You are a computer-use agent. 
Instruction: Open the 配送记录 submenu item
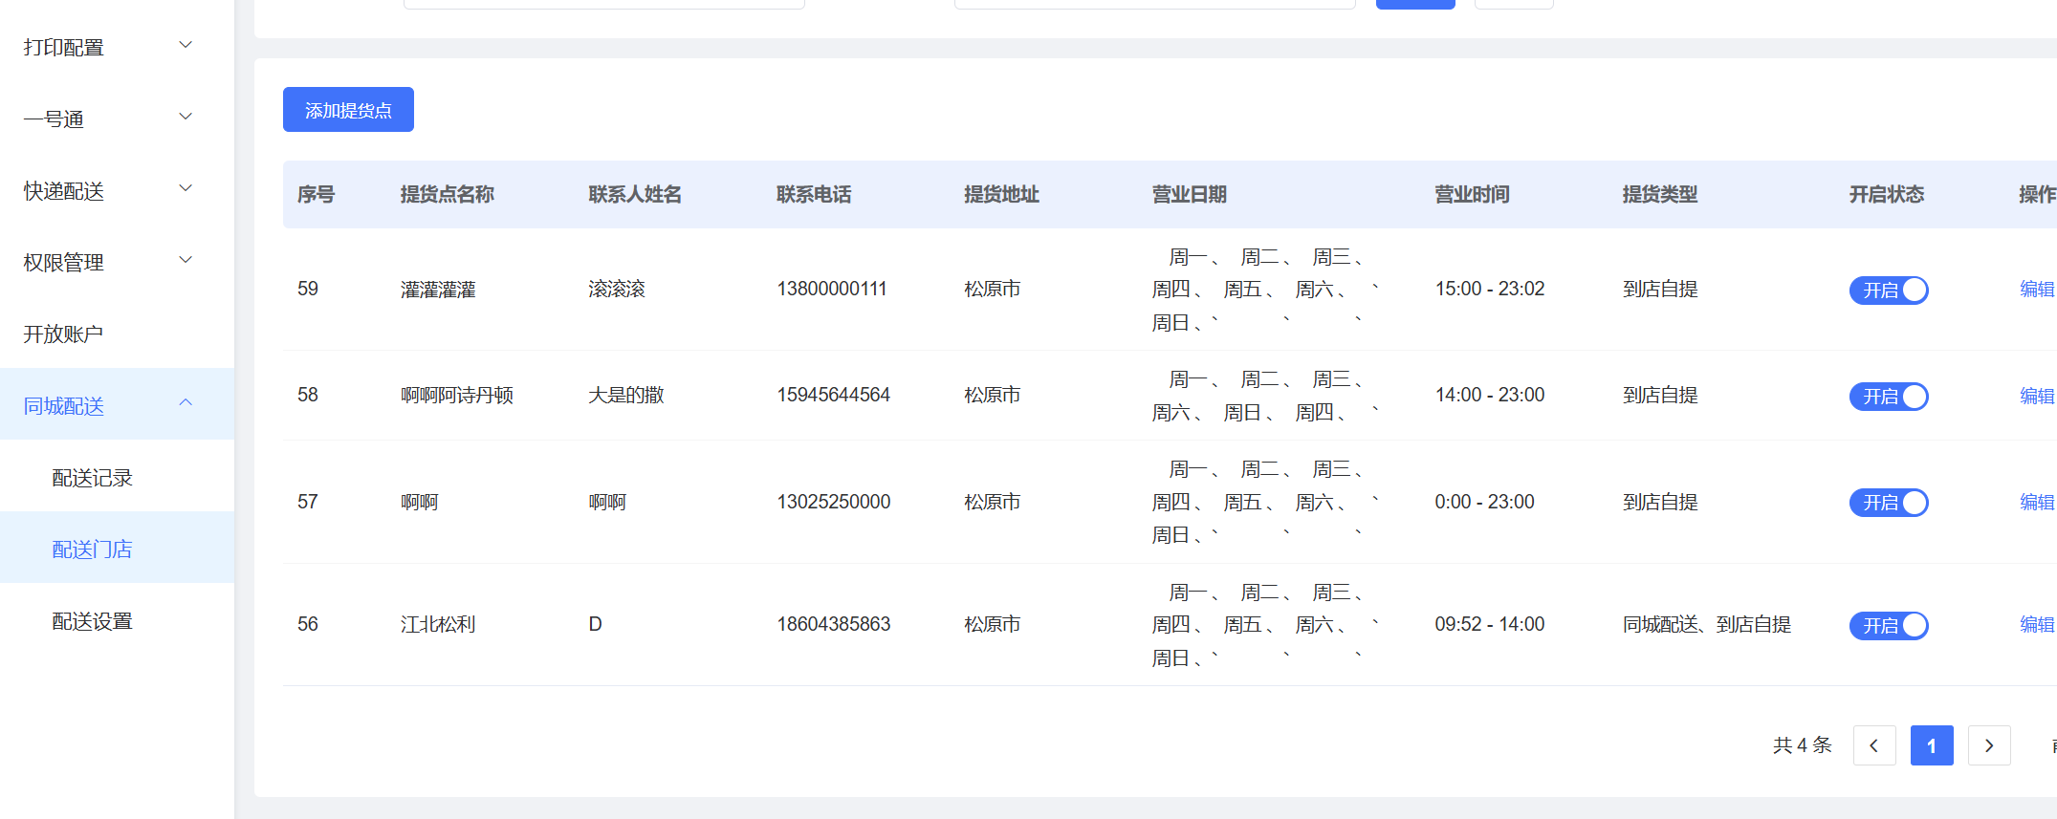pyautogui.click(x=92, y=478)
